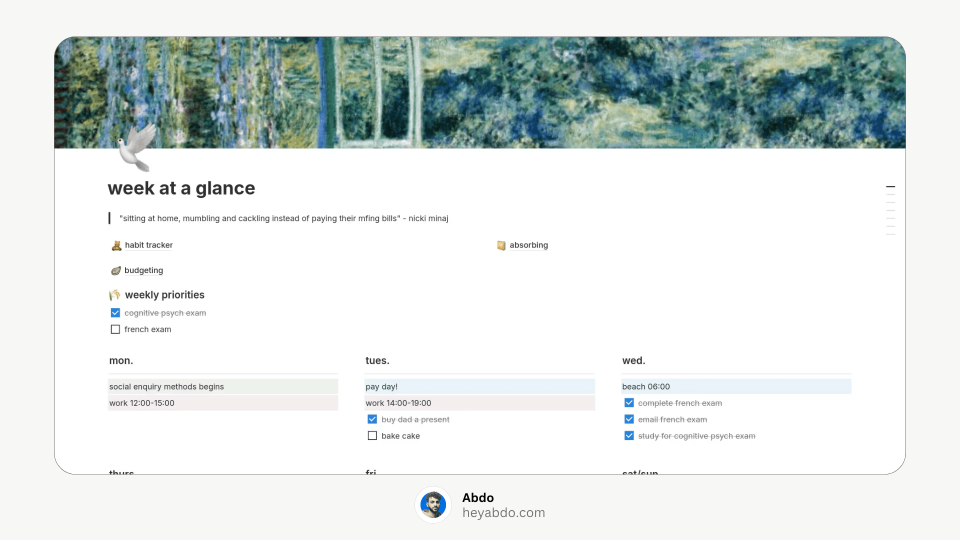Check the bake cake checkbox

372,436
